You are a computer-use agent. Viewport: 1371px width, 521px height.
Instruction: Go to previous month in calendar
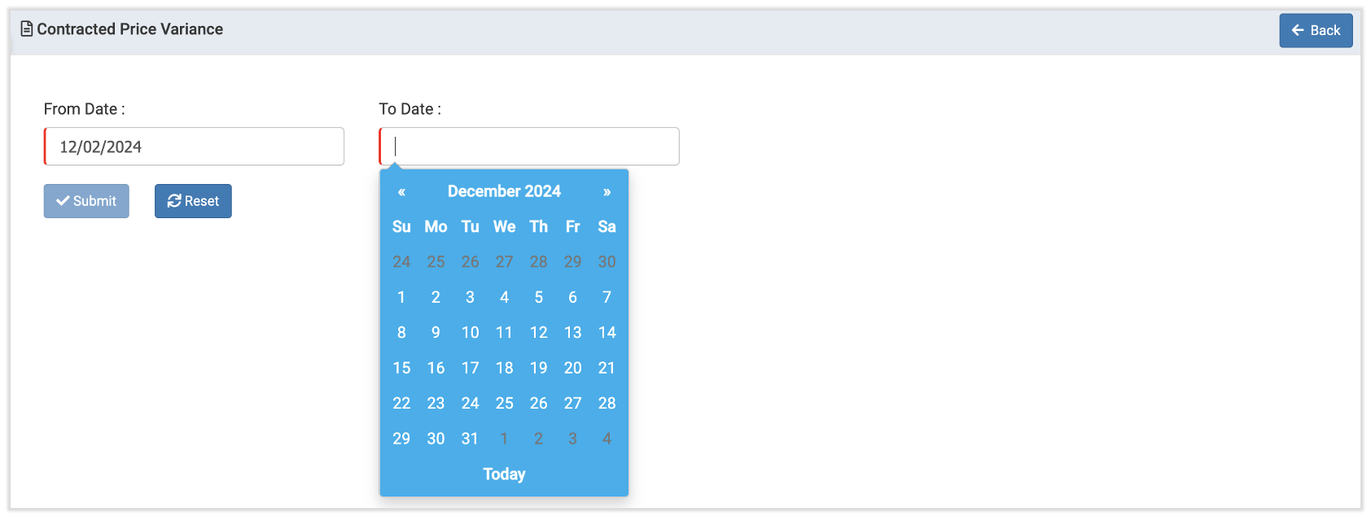[x=401, y=192]
